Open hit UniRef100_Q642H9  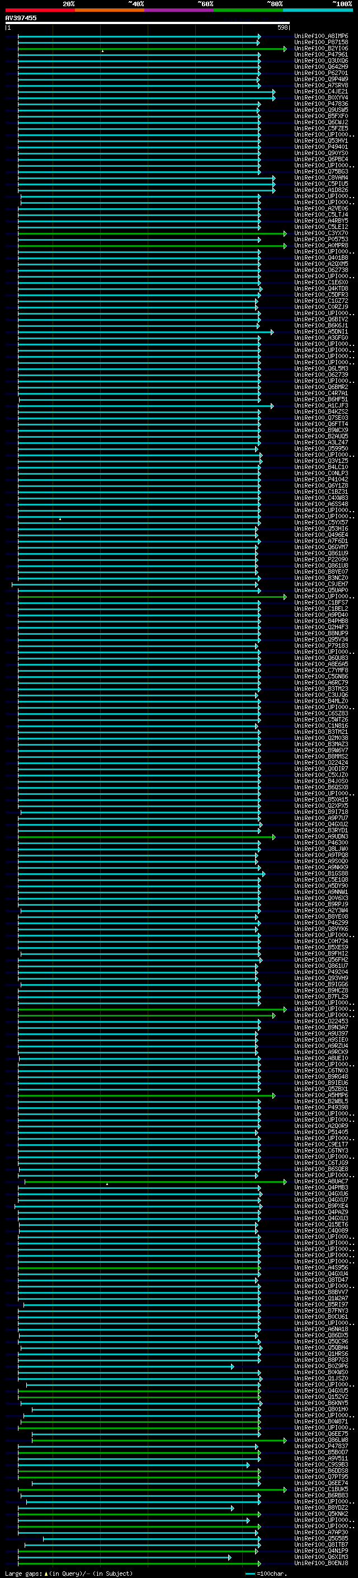(321, 67)
